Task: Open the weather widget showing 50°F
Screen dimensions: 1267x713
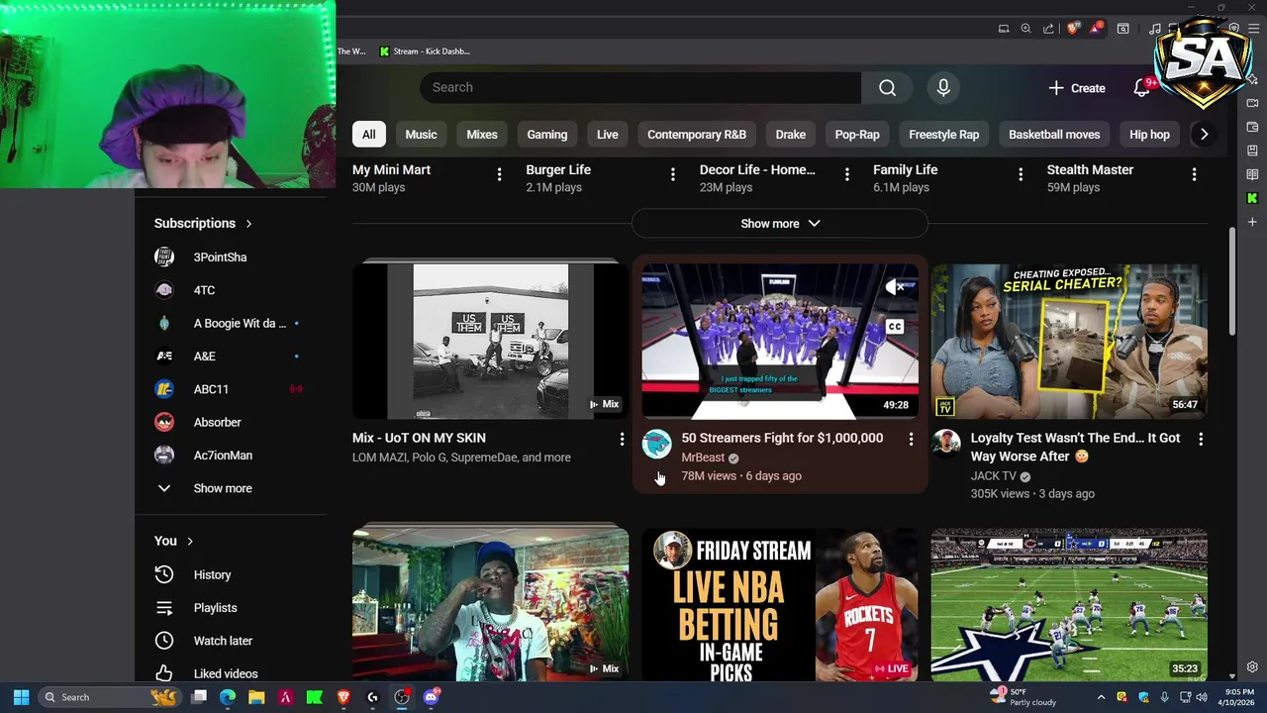Action: pos(1024,697)
